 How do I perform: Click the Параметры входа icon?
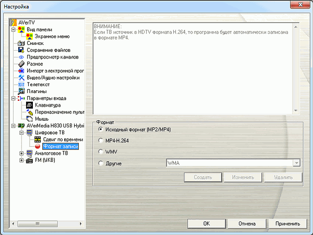point(21,98)
